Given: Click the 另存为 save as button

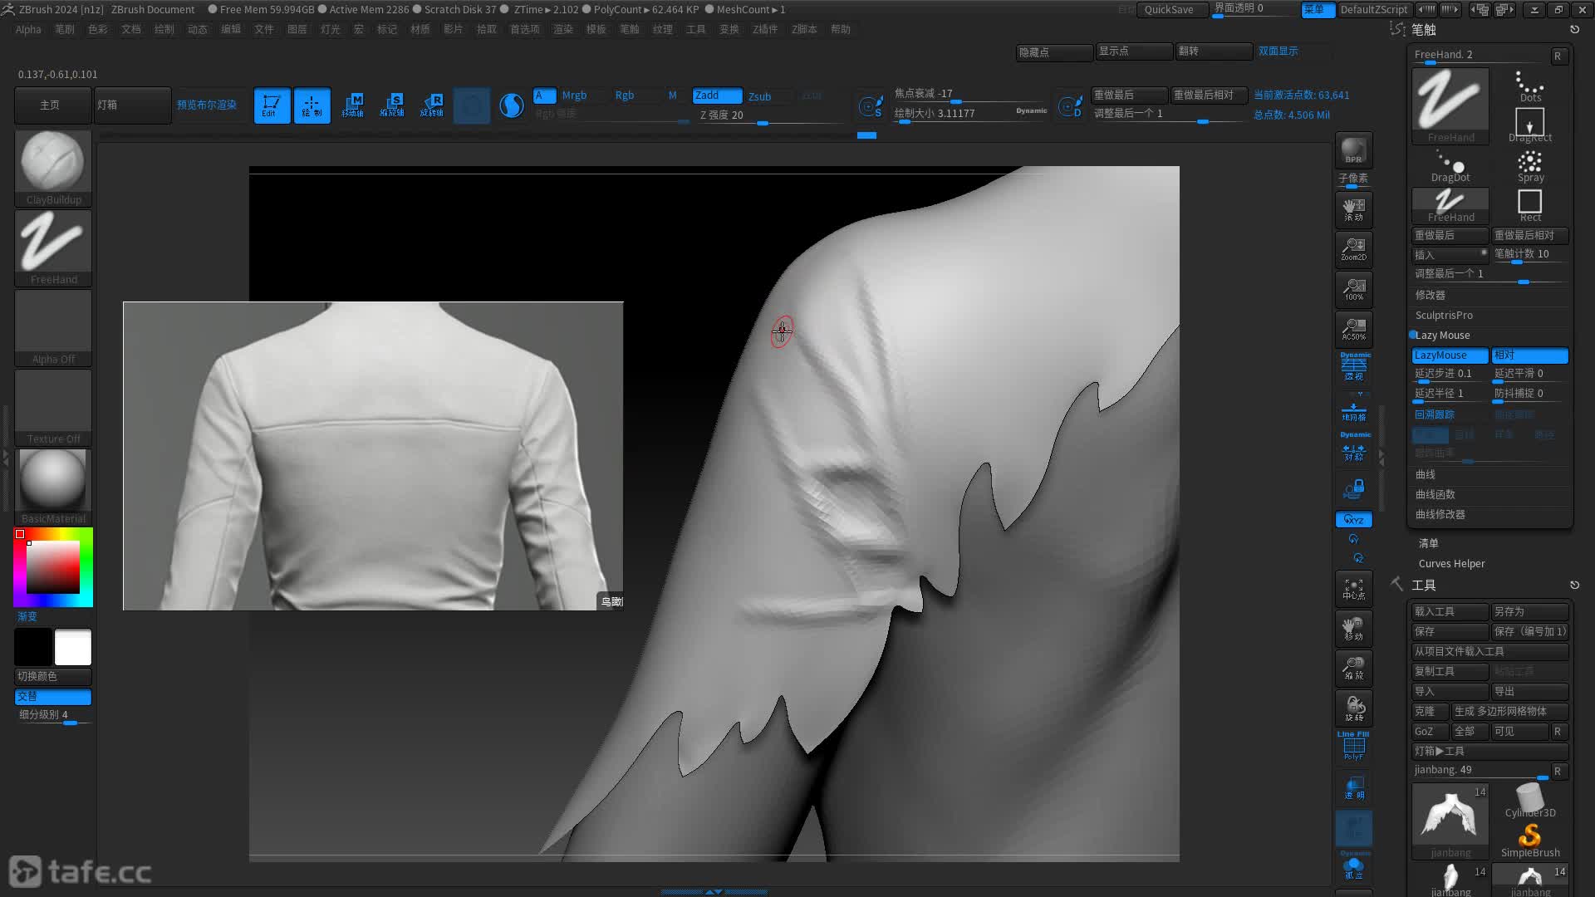Looking at the screenshot, I should point(1529,611).
